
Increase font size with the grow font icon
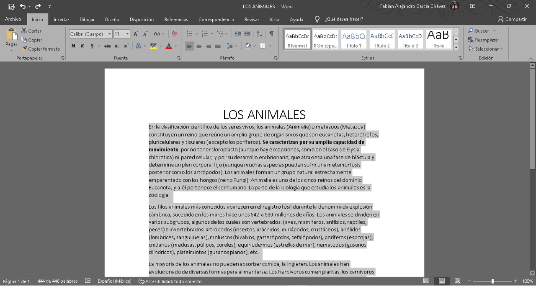tap(136, 34)
